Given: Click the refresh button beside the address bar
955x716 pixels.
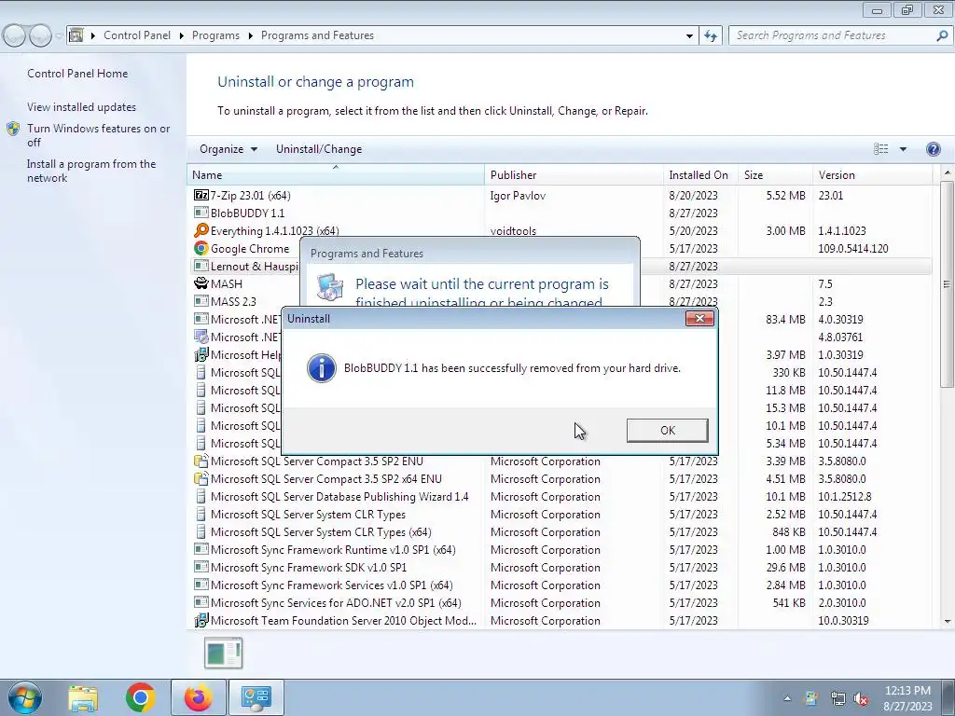Looking at the screenshot, I should (x=711, y=35).
